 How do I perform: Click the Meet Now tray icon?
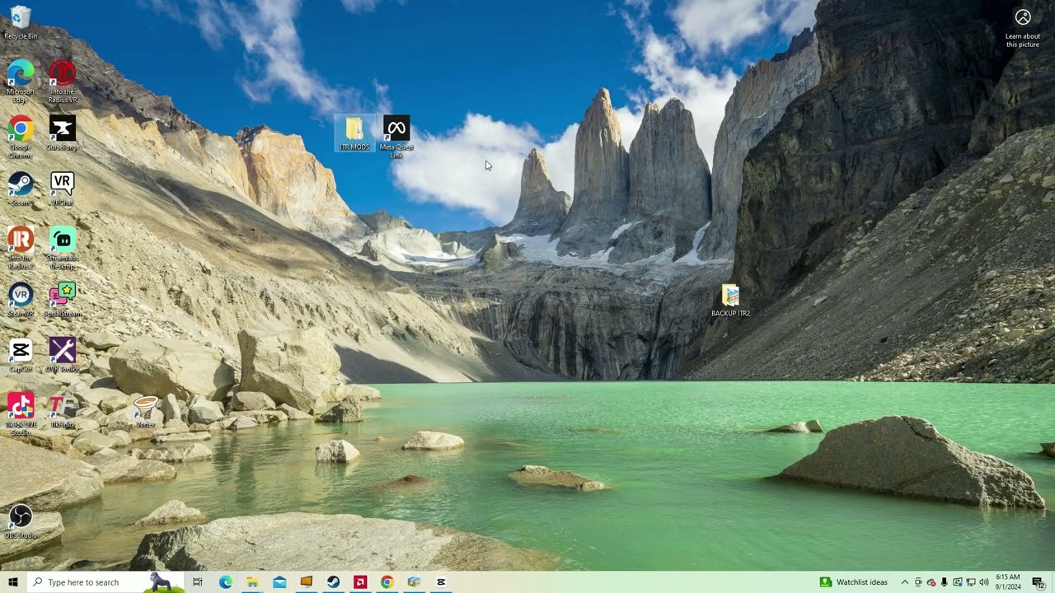[918, 582]
